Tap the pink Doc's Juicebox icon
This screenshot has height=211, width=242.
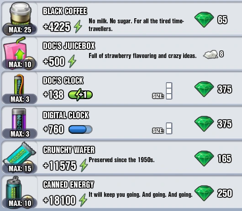15,49
